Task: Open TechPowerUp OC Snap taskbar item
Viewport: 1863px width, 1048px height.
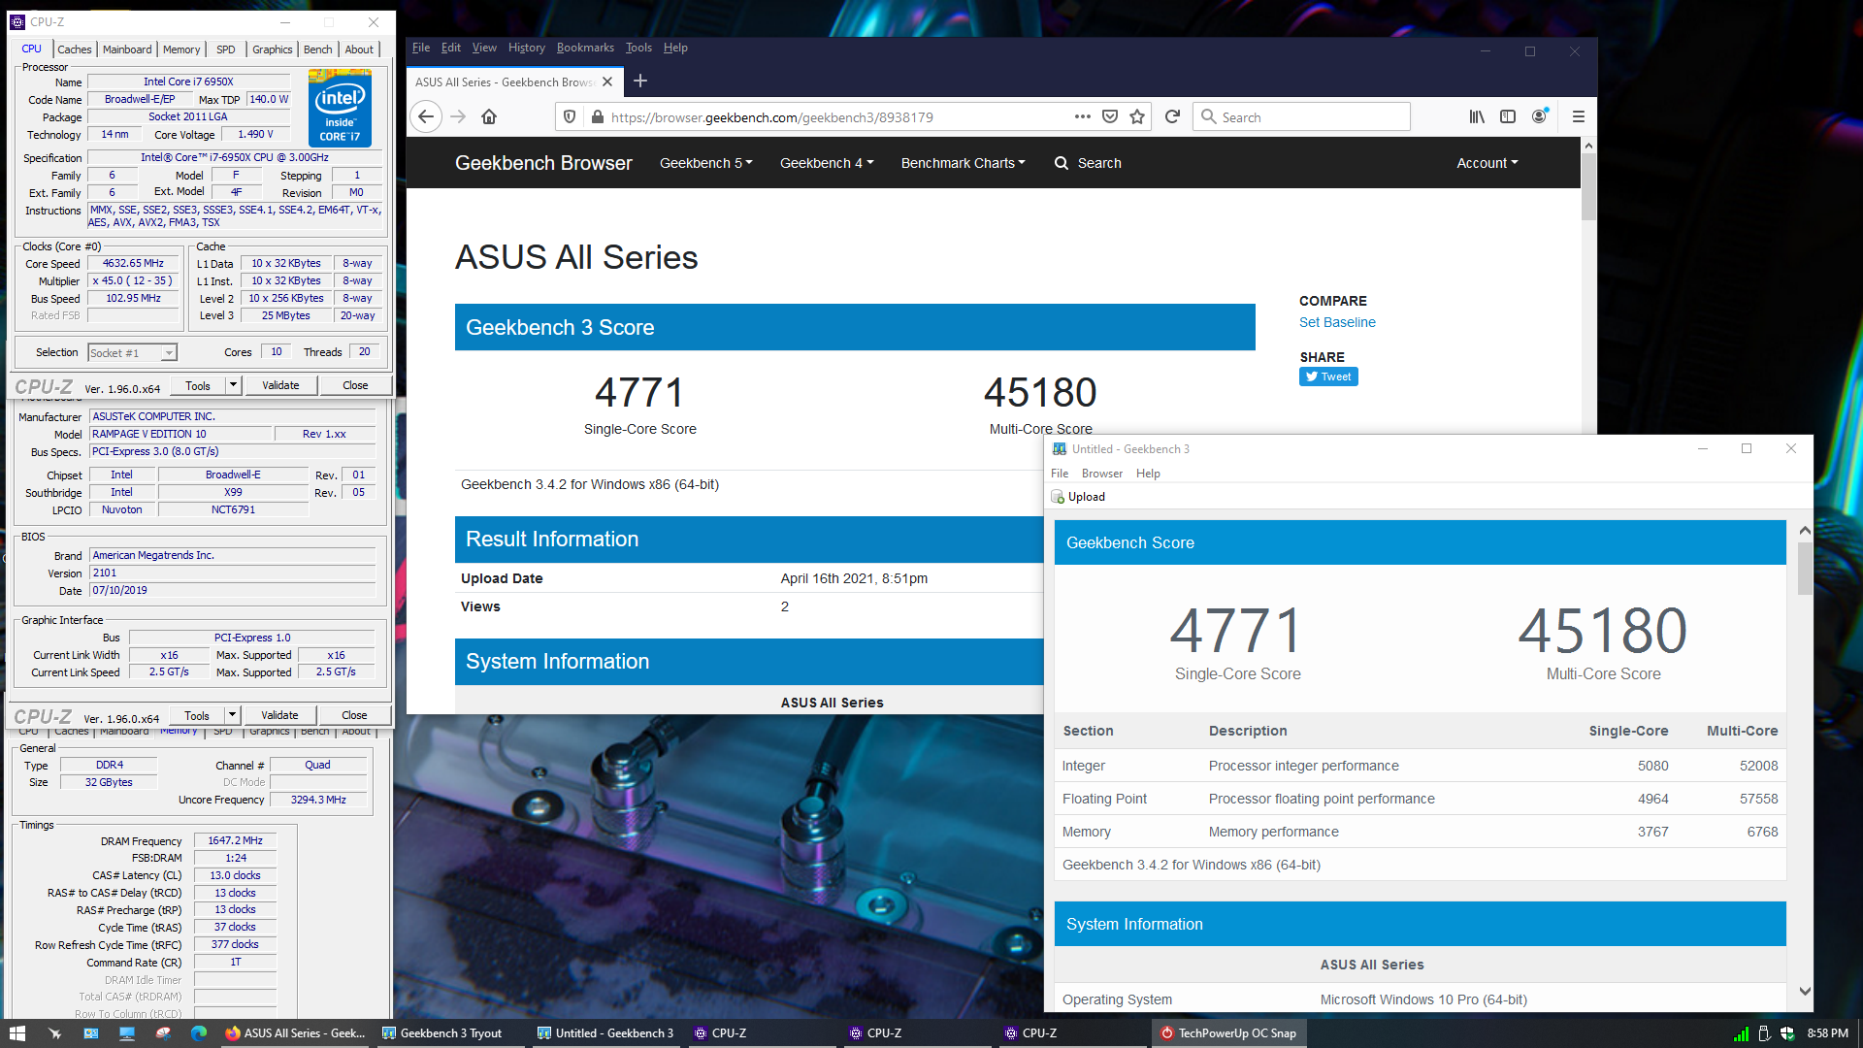Action: coord(1228,1033)
